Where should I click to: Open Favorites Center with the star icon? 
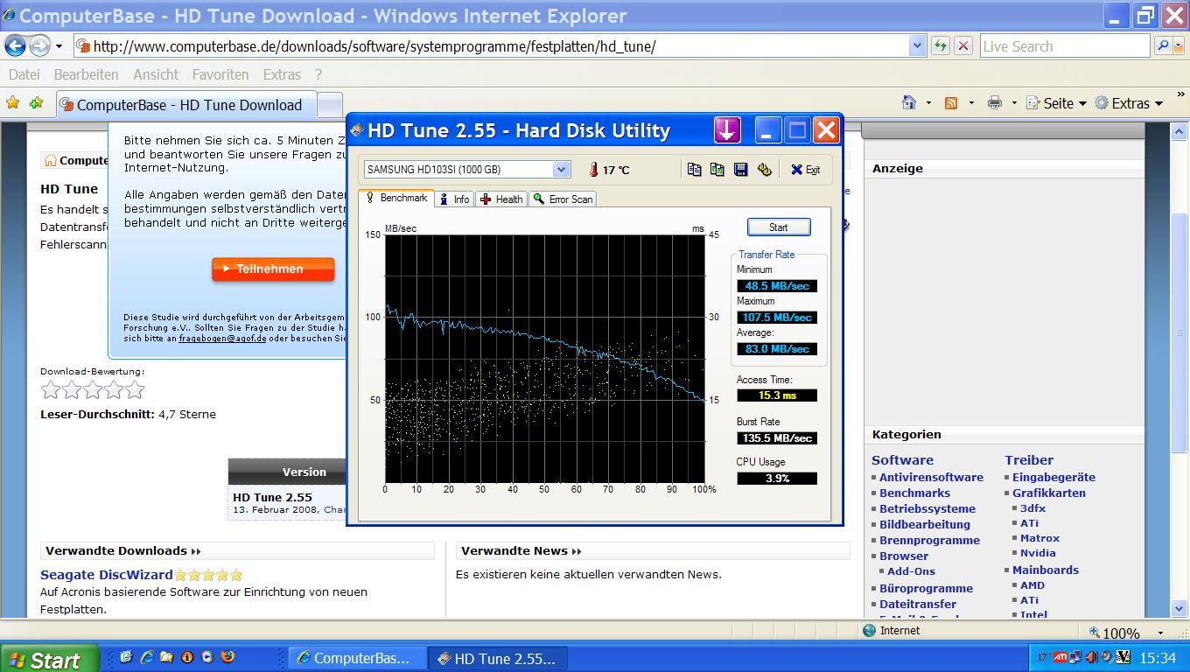pyautogui.click(x=13, y=103)
